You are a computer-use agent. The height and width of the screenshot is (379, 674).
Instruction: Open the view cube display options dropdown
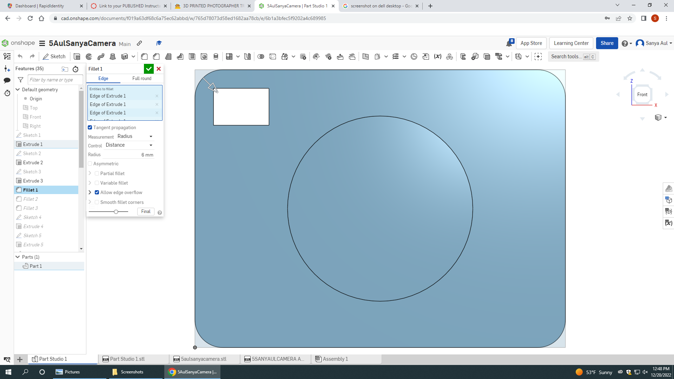click(x=666, y=118)
